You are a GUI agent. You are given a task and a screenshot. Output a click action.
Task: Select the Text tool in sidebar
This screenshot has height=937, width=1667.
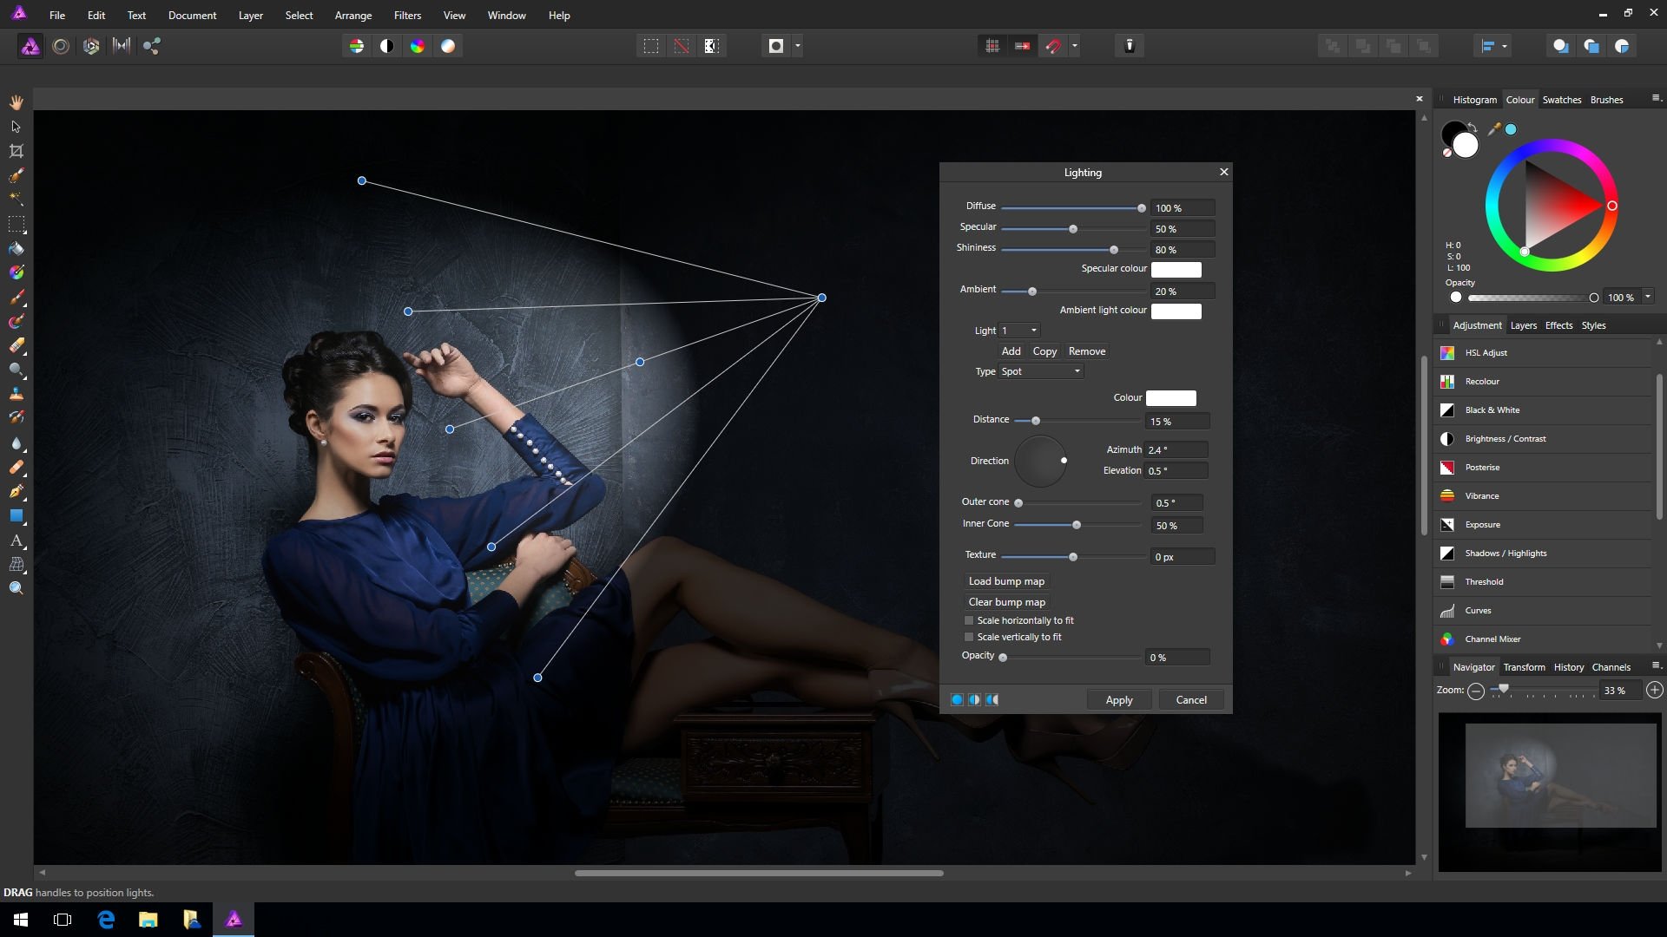coord(16,540)
